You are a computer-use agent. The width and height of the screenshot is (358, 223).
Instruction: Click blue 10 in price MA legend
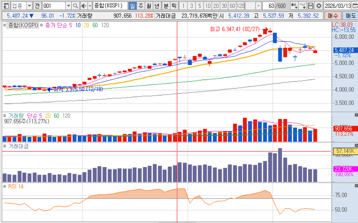[78, 25]
